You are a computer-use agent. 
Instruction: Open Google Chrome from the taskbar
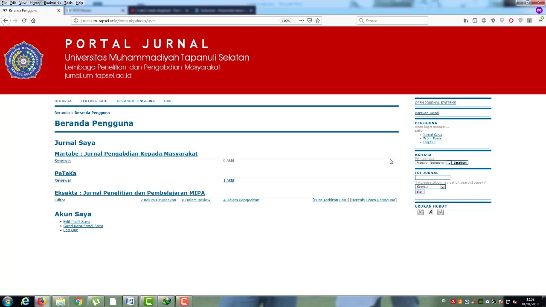pos(78,301)
